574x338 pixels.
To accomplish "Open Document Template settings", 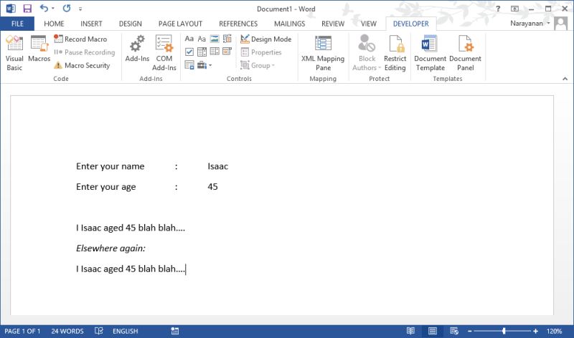I will pos(430,53).
